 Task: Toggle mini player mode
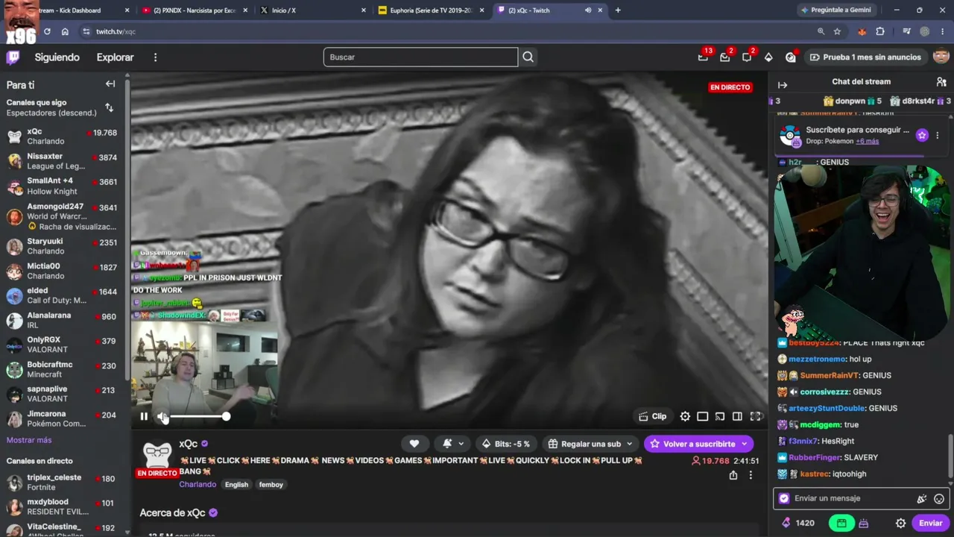pos(702,416)
